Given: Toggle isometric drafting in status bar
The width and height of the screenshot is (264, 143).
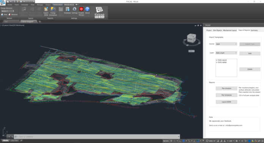Looking at the screenshot, I should tap(189, 141).
